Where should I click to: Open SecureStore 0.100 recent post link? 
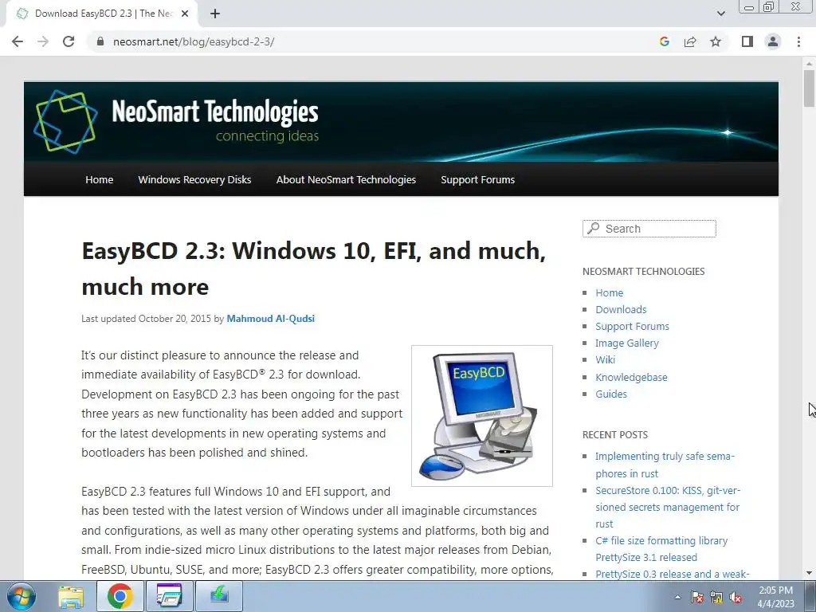(x=668, y=507)
